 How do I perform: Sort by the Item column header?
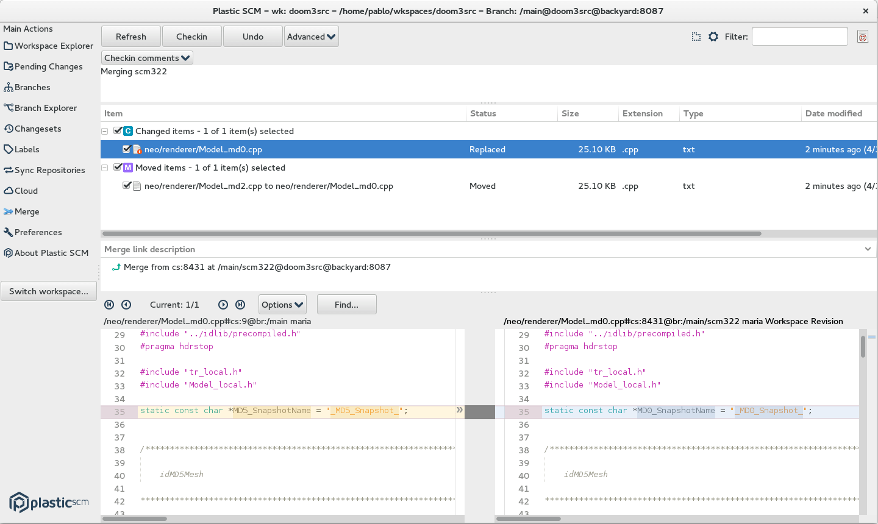(284, 113)
